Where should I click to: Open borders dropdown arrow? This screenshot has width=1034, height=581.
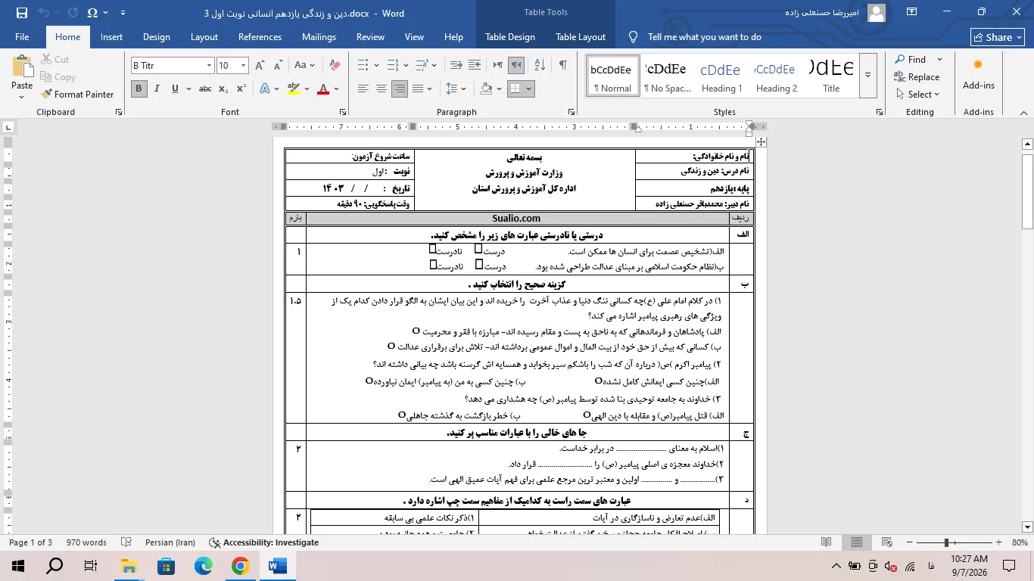(529, 89)
